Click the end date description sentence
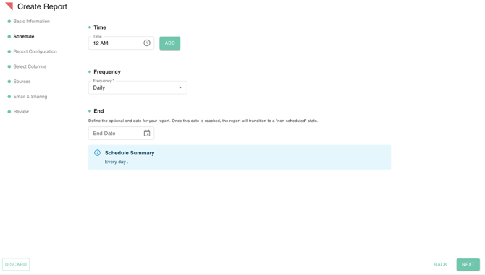Screen dimensions: 485x275 tap(203, 121)
